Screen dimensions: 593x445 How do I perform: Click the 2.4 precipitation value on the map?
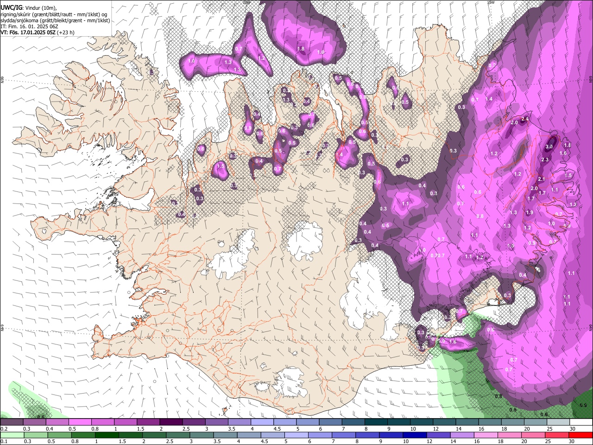(525, 119)
